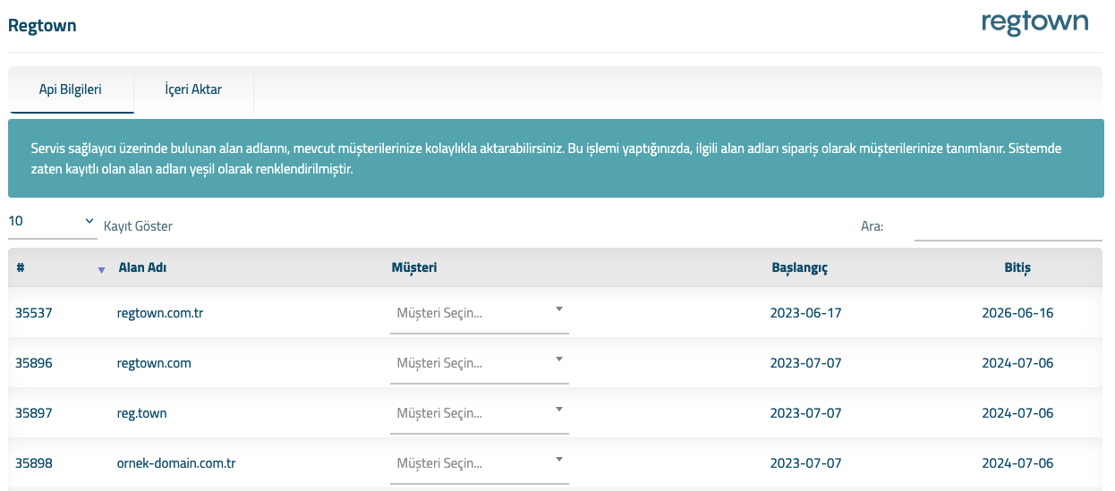Click the Regtown page title
Image resolution: width=1115 pixels, height=491 pixels.
42,26
